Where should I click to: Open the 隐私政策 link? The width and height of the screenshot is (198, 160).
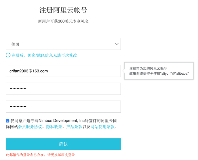pyautogui.click(x=54, y=127)
